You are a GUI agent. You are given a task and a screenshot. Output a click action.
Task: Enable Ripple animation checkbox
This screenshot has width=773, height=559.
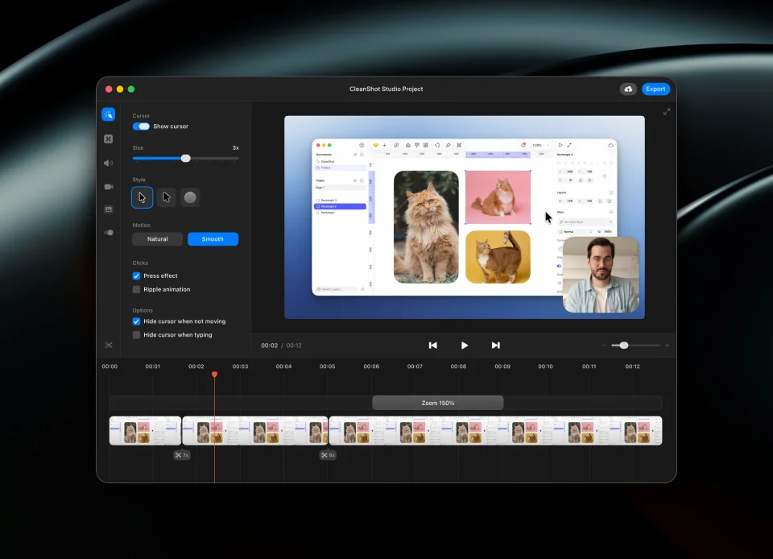click(136, 289)
